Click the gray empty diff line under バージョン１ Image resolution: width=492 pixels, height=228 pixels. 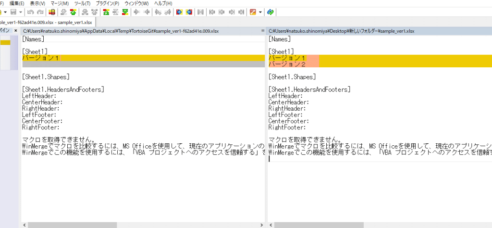(144, 64)
